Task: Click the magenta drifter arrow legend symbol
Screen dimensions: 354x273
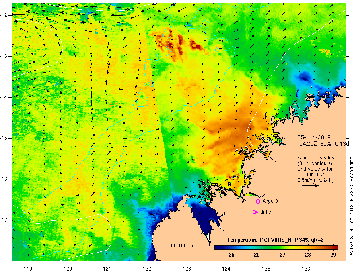Action: click(255, 212)
